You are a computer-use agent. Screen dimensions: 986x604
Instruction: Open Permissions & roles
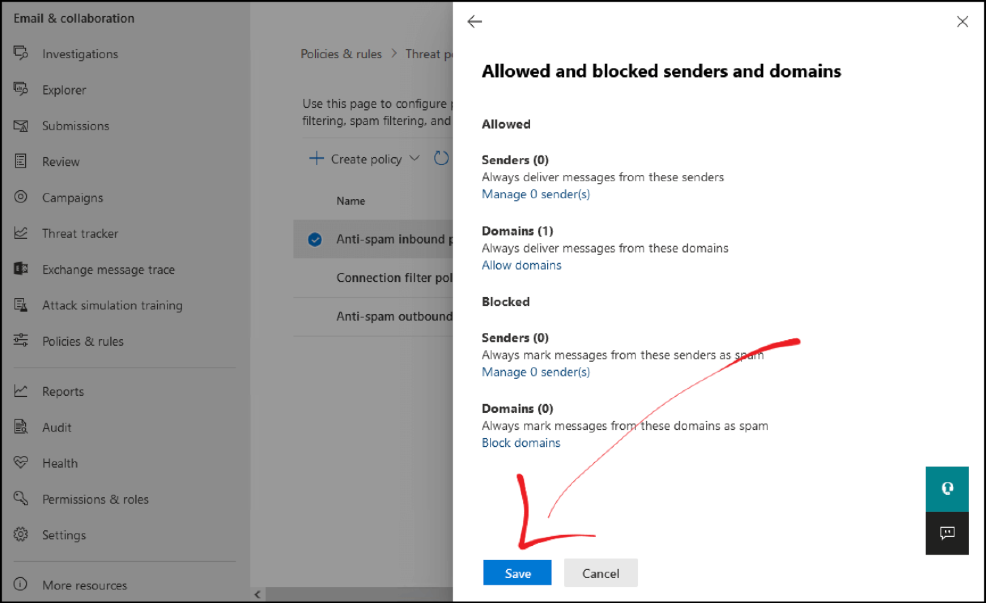click(x=96, y=499)
